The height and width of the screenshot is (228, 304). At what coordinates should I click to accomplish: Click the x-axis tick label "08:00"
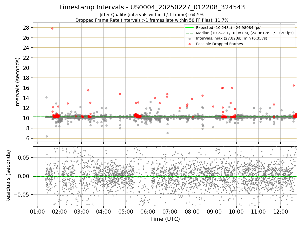(x=192, y=211)
